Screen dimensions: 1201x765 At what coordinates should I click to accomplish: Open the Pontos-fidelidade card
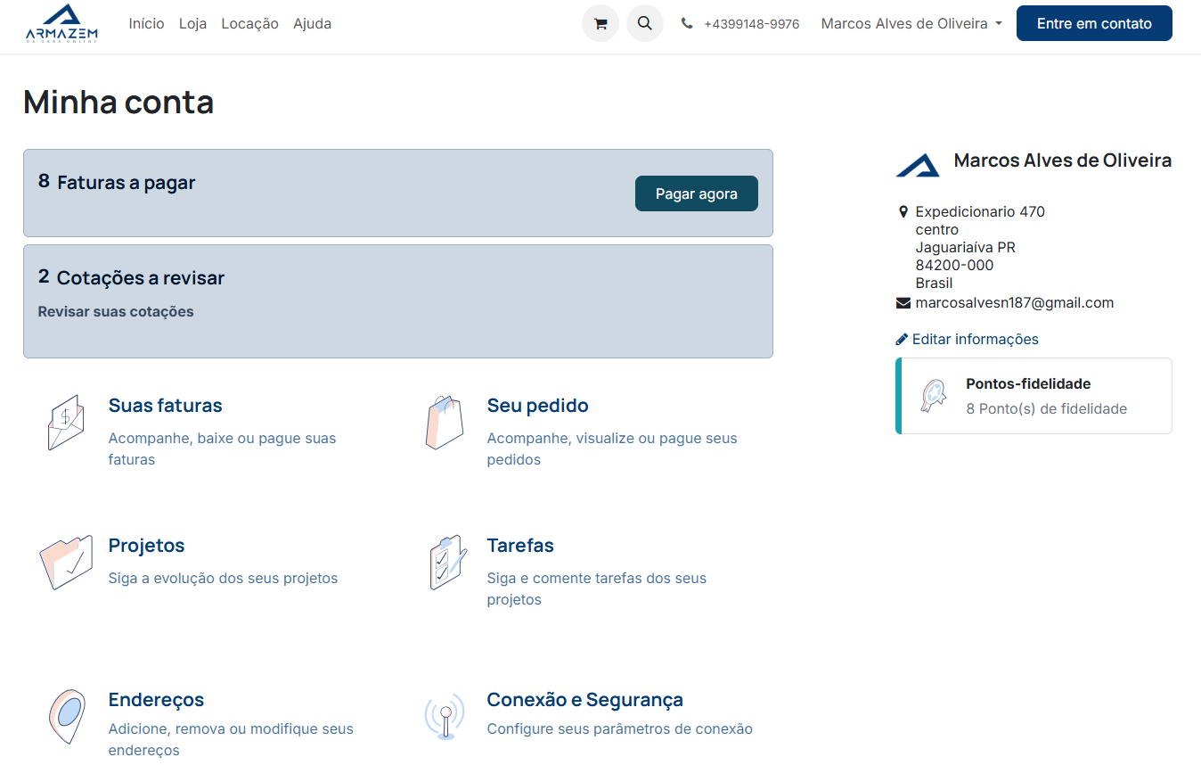tap(1034, 396)
